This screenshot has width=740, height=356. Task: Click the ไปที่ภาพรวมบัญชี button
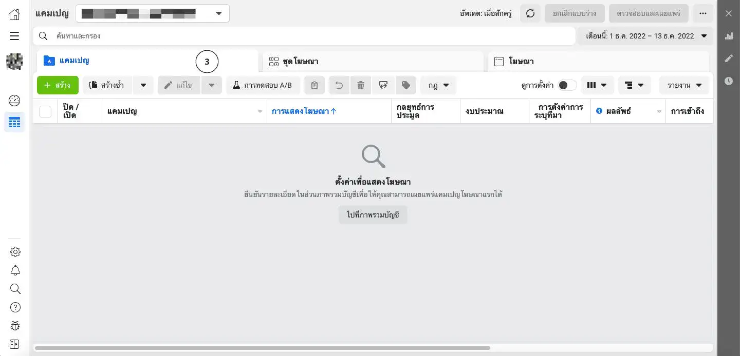[x=373, y=215]
